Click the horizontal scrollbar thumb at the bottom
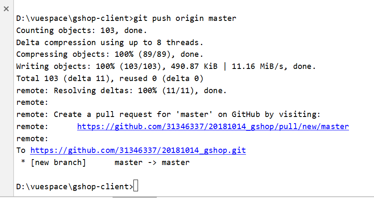 [135, 197]
